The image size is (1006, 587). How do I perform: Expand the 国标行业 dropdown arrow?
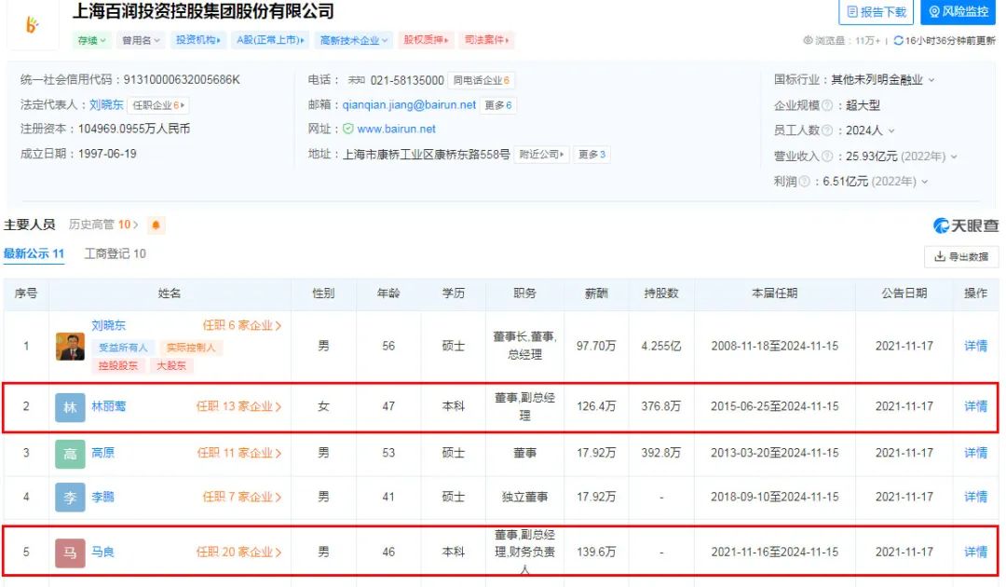point(931,80)
